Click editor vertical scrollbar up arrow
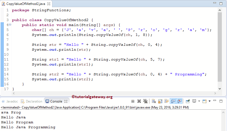 click(220, 10)
